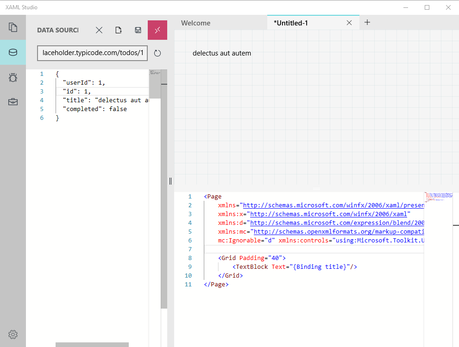Click the JSON editor horizontal scrollbar

tap(92, 344)
